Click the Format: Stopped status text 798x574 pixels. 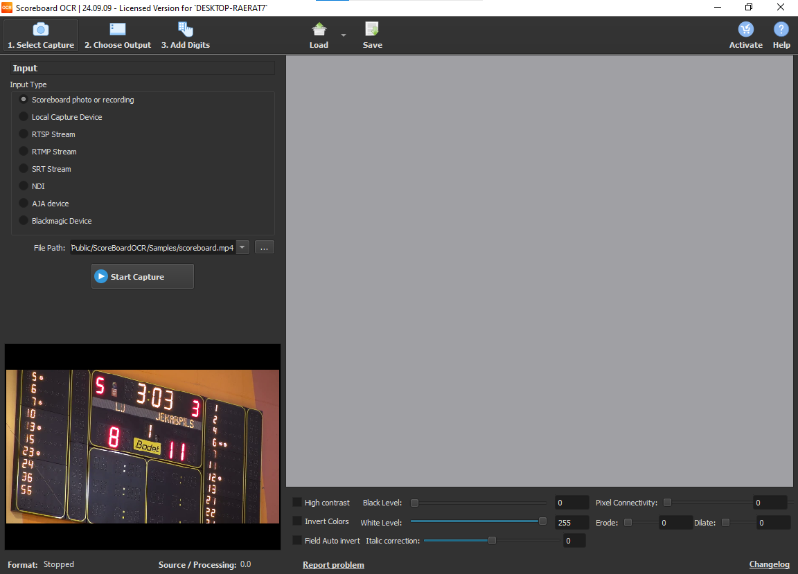point(41,564)
